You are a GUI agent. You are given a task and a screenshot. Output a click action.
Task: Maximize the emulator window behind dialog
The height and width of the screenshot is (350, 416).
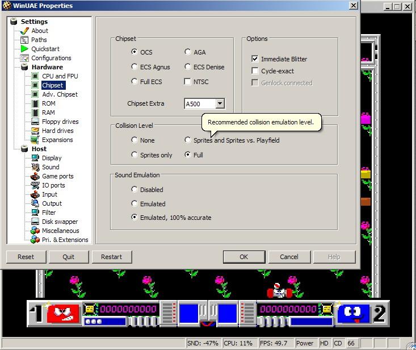tap(397, 6)
